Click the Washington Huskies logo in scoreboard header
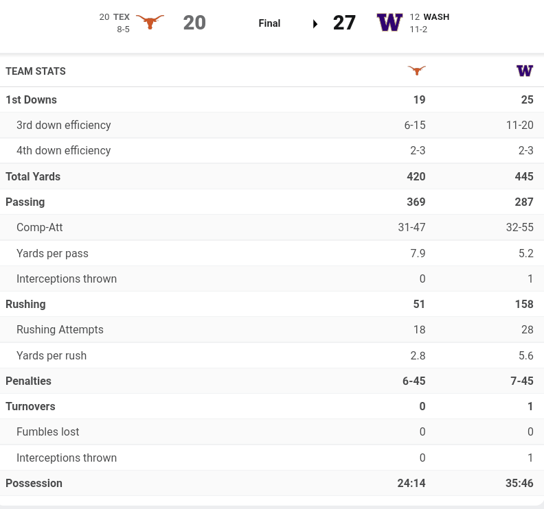 389,23
